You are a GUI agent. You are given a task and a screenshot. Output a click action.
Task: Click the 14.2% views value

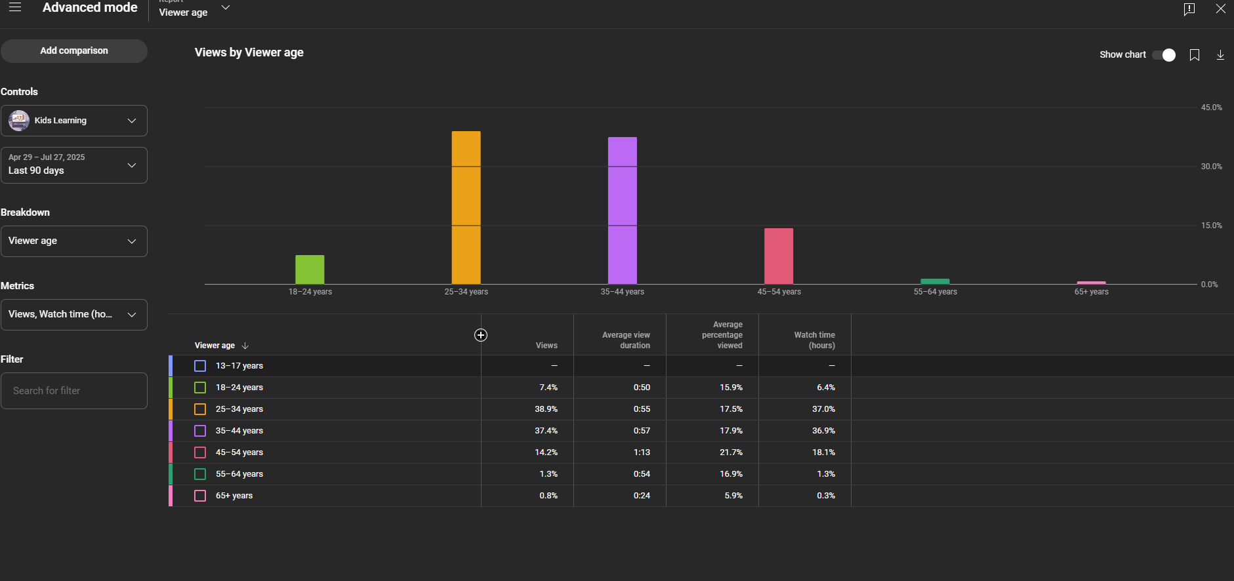pos(546,452)
